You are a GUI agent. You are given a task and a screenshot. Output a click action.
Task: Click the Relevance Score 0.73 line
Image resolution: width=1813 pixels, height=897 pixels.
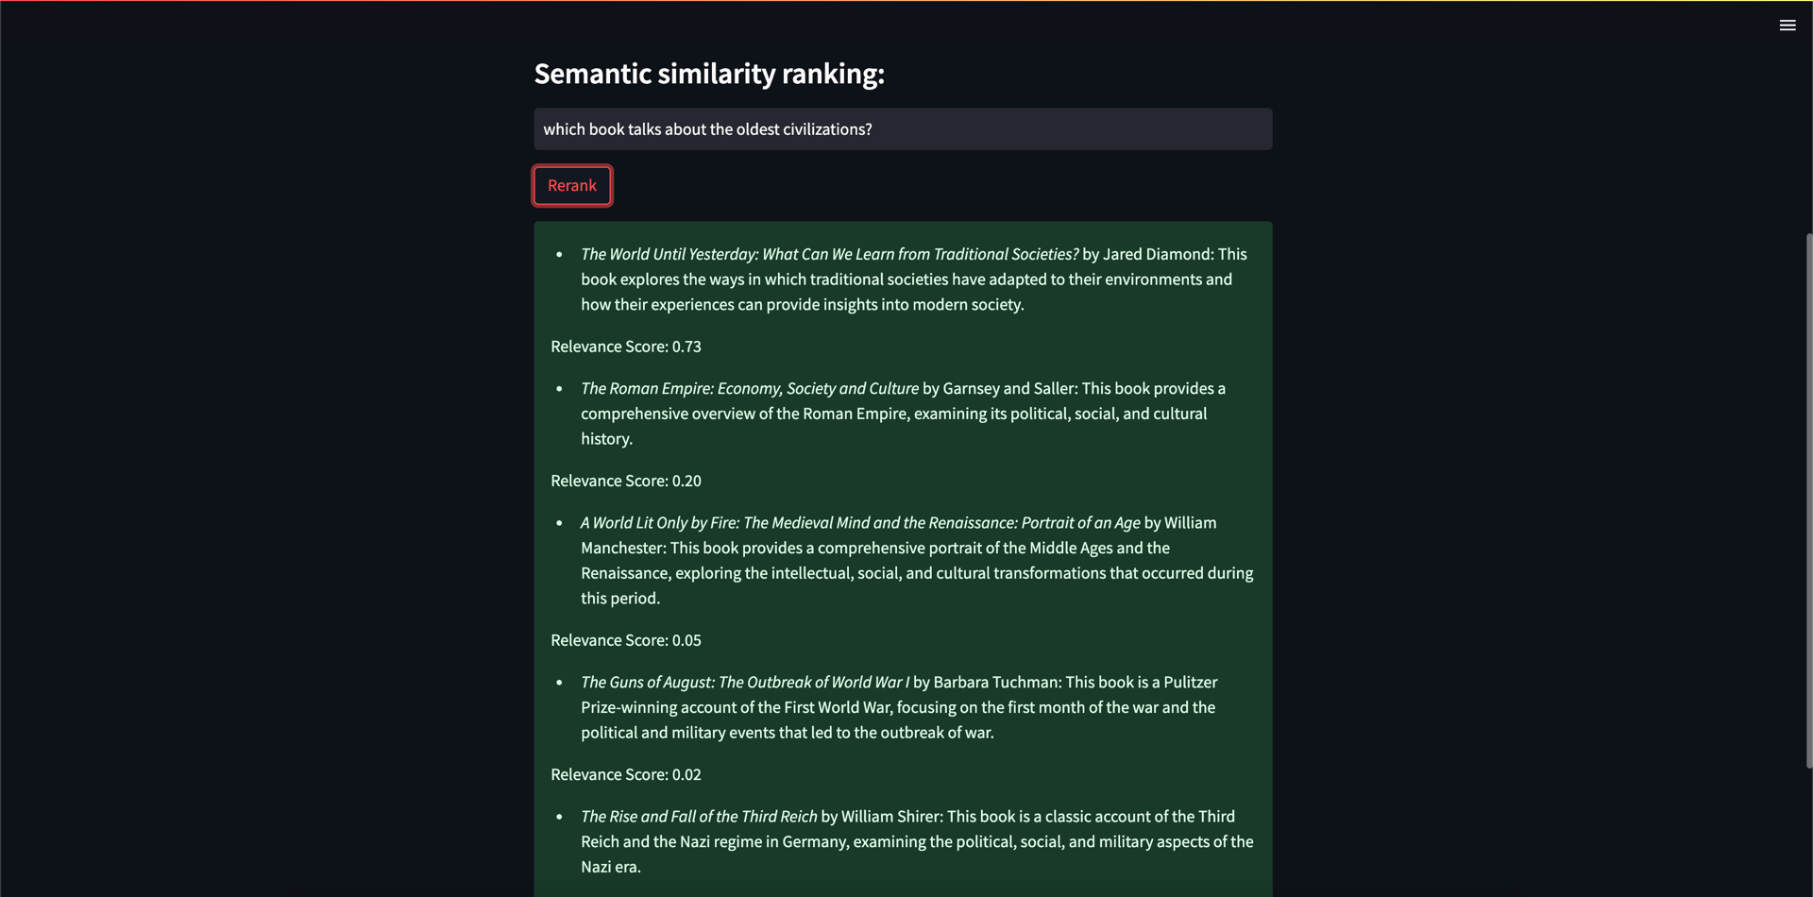626,347
